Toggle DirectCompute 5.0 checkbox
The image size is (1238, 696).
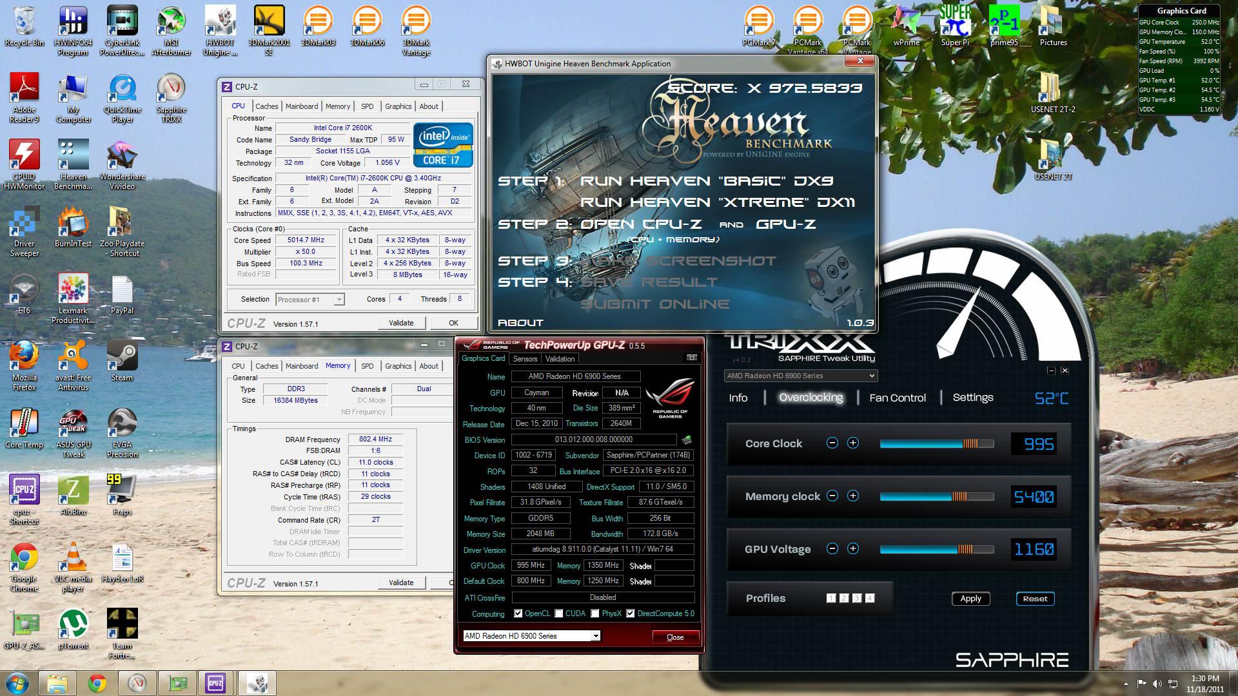pos(631,614)
